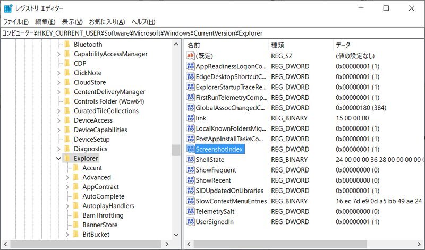Image resolution: width=425 pixels, height=250 pixels.
Task: Click the (既定) string value icon
Action: [x=191, y=56]
